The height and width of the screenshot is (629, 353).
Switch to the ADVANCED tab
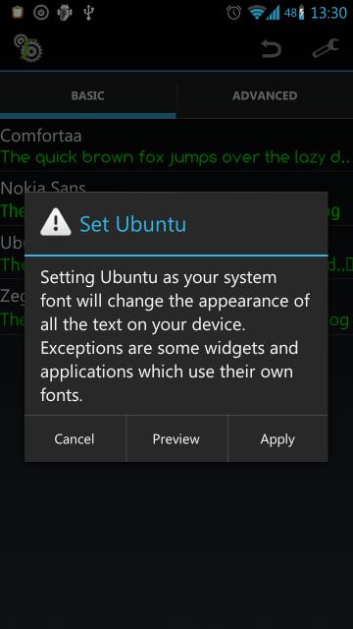[x=265, y=95]
